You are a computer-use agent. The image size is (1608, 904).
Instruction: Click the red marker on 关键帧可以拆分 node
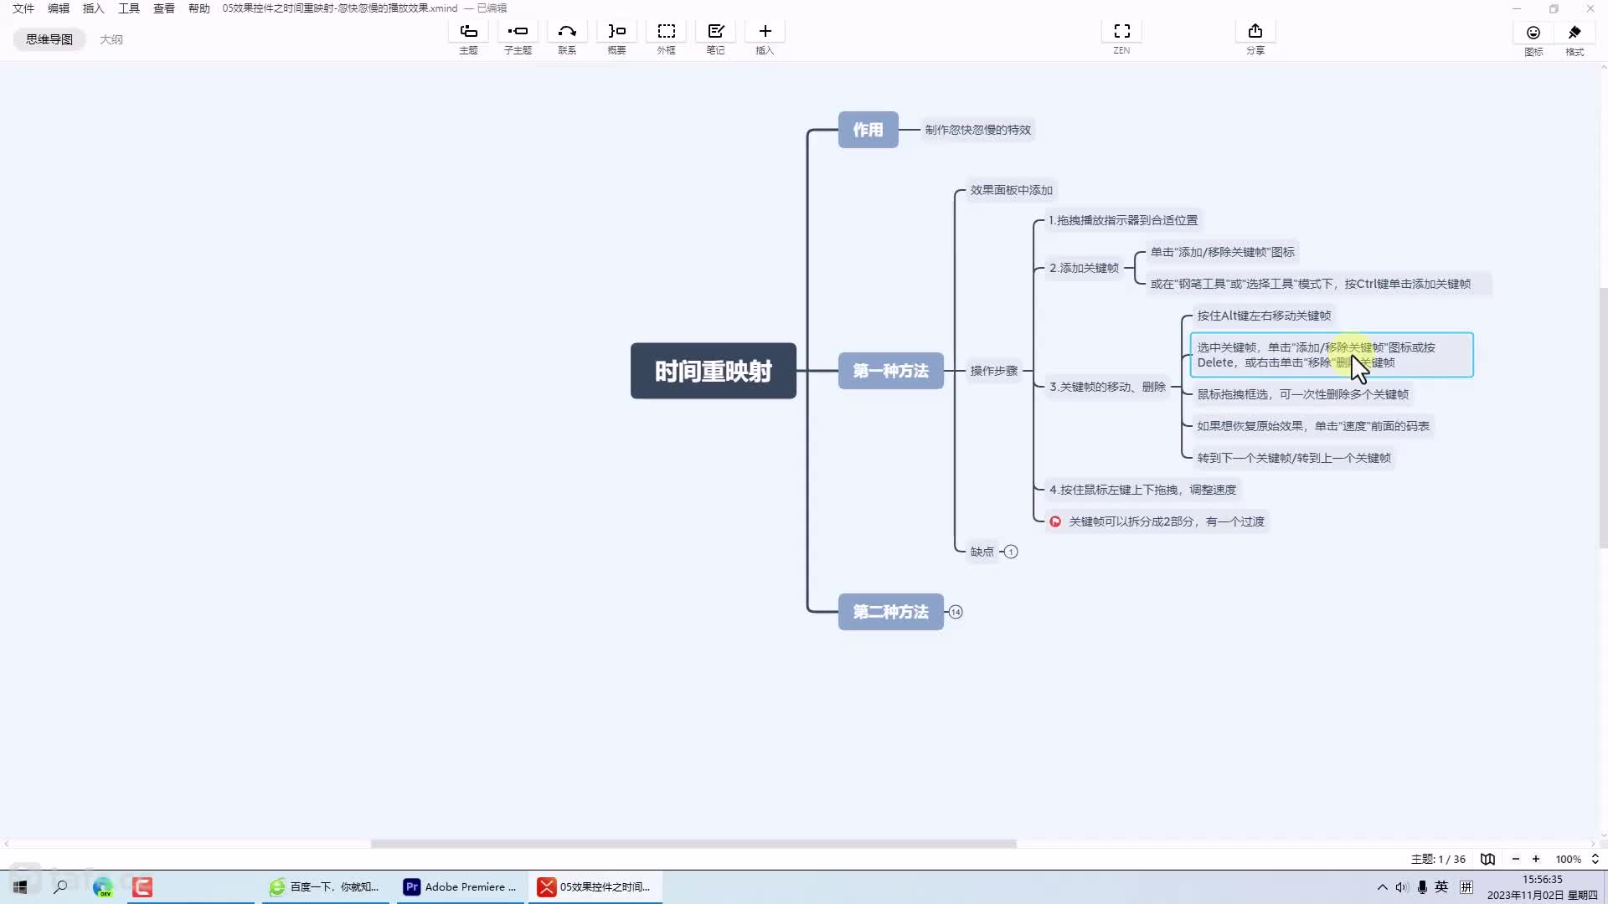(1055, 521)
